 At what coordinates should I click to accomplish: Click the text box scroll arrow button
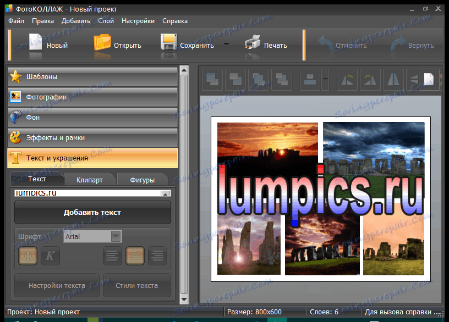click(x=166, y=193)
